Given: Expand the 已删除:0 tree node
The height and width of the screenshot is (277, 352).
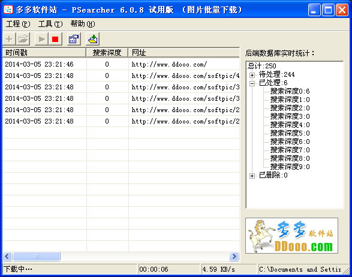Looking at the screenshot, I should (252, 176).
